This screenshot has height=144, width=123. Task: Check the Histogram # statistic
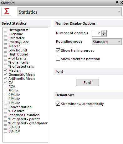coord(5,30)
